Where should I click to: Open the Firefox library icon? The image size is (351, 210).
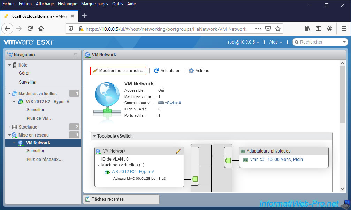[x=307, y=29]
